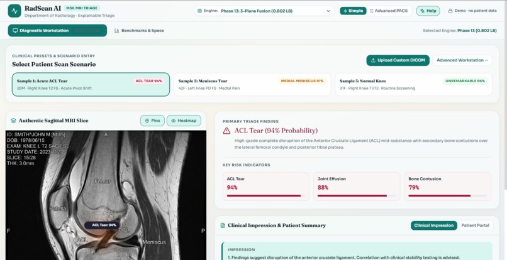507x260 pixels.
Task: Click the PCL label on MRI
Action: [123, 230]
